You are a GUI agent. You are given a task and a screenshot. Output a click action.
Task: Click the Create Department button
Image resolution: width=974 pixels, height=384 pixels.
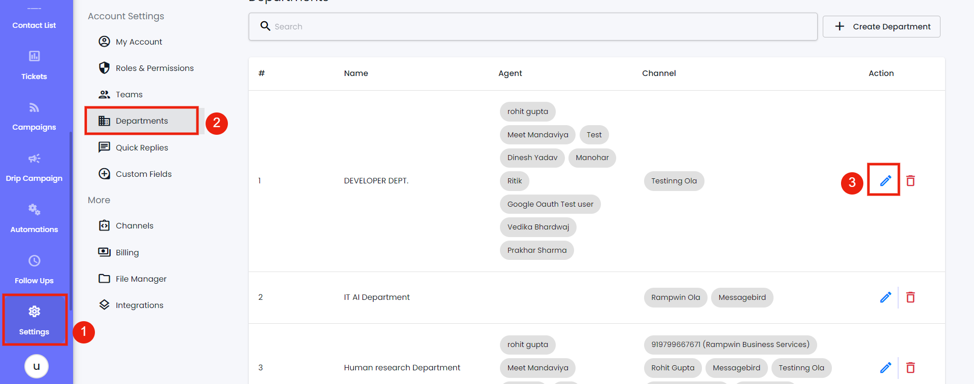(x=881, y=26)
